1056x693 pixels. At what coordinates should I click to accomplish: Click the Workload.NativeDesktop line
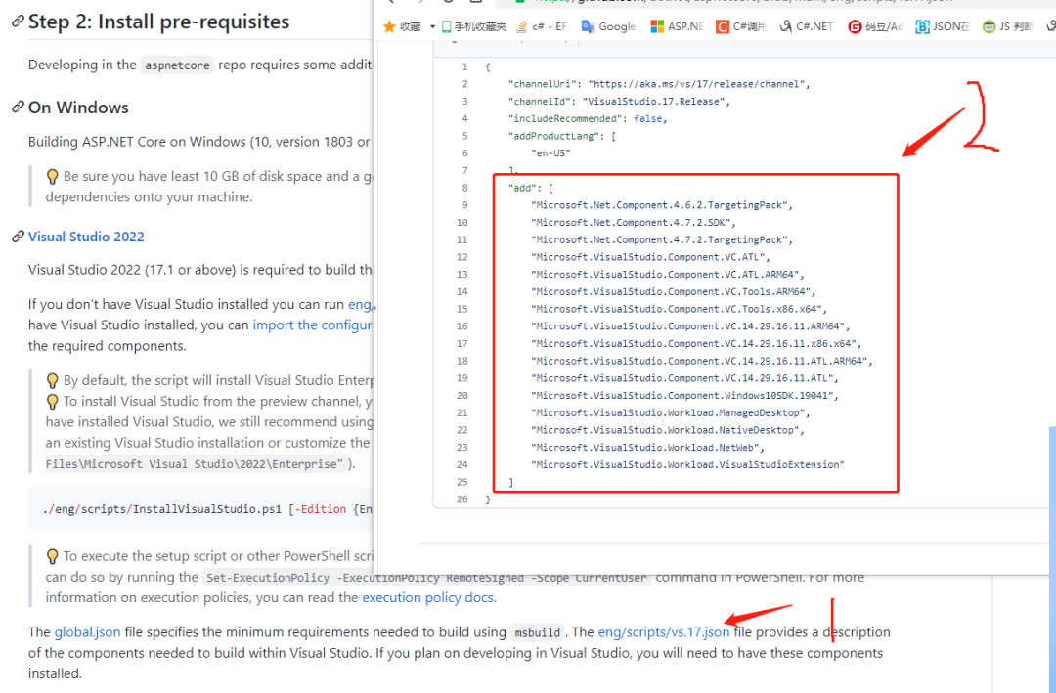tap(668, 430)
